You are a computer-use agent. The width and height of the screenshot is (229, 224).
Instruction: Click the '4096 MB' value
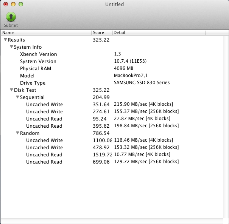[x=123, y=68]
